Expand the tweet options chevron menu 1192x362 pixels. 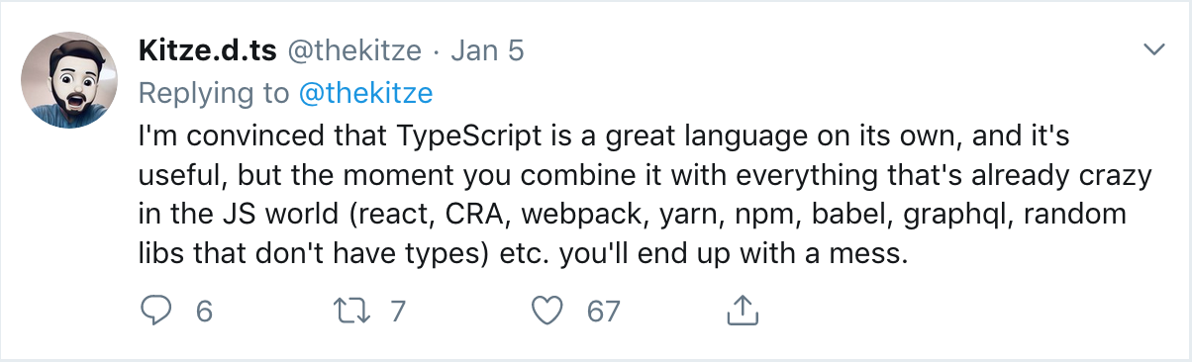click(1153, 49)
